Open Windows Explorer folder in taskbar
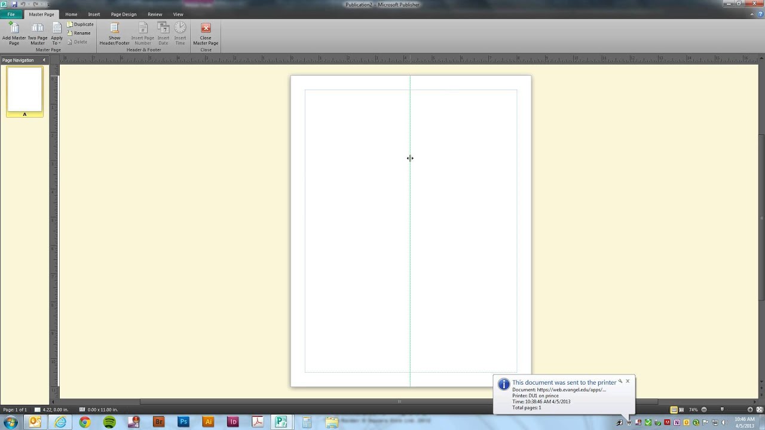 tap(332, 422)
